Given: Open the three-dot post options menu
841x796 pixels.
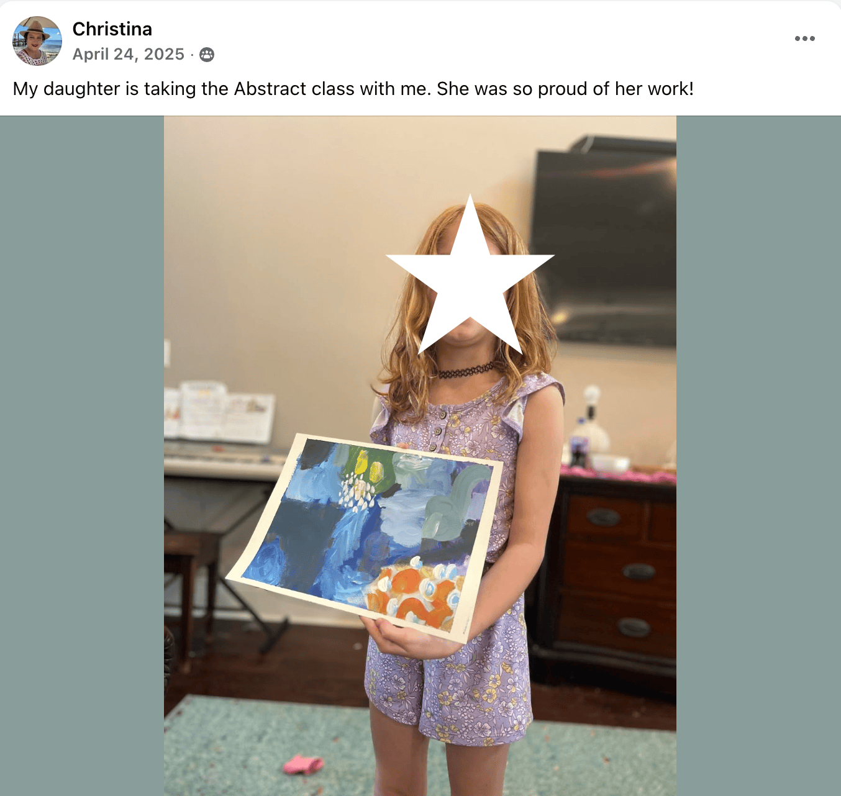Looking at the screenshot, I should point(804,38).
